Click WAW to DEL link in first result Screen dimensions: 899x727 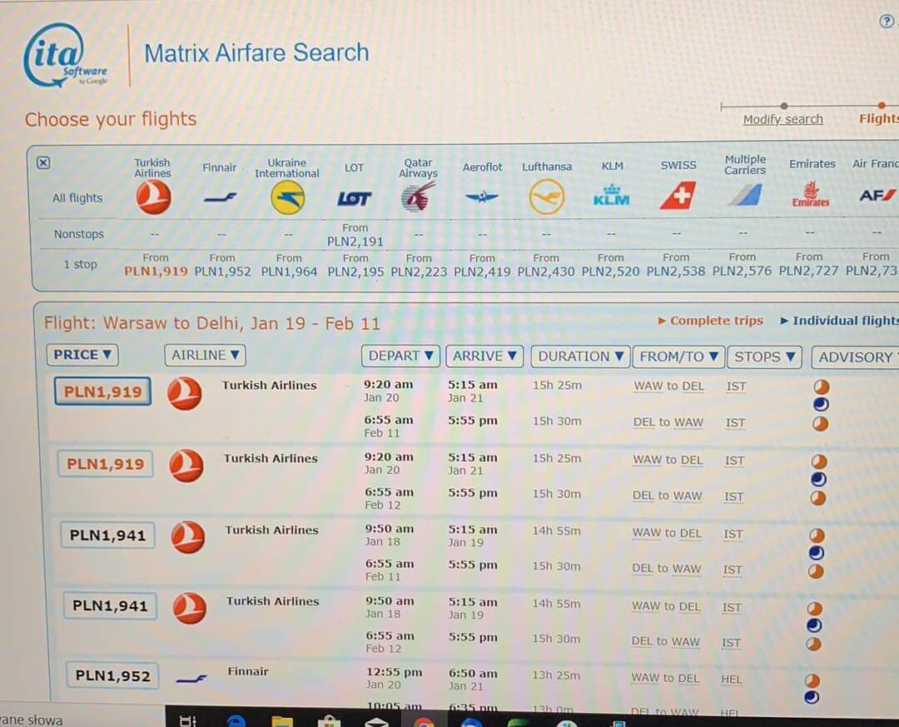[x=668, y=386]
